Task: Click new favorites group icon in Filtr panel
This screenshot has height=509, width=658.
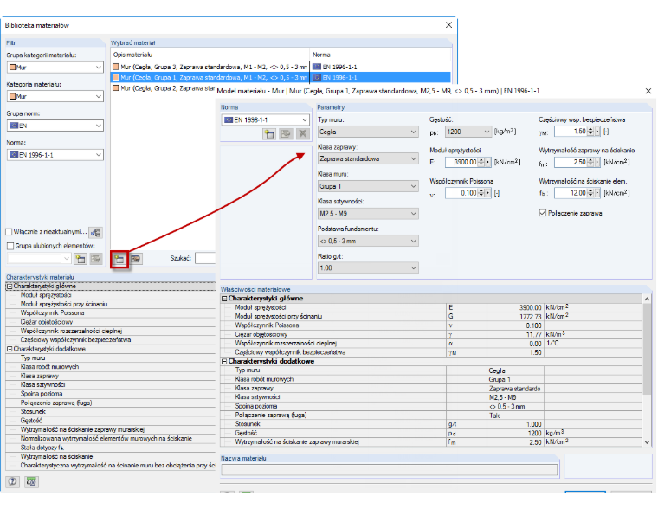Action: pyautogui.click(x=80, y=259)
